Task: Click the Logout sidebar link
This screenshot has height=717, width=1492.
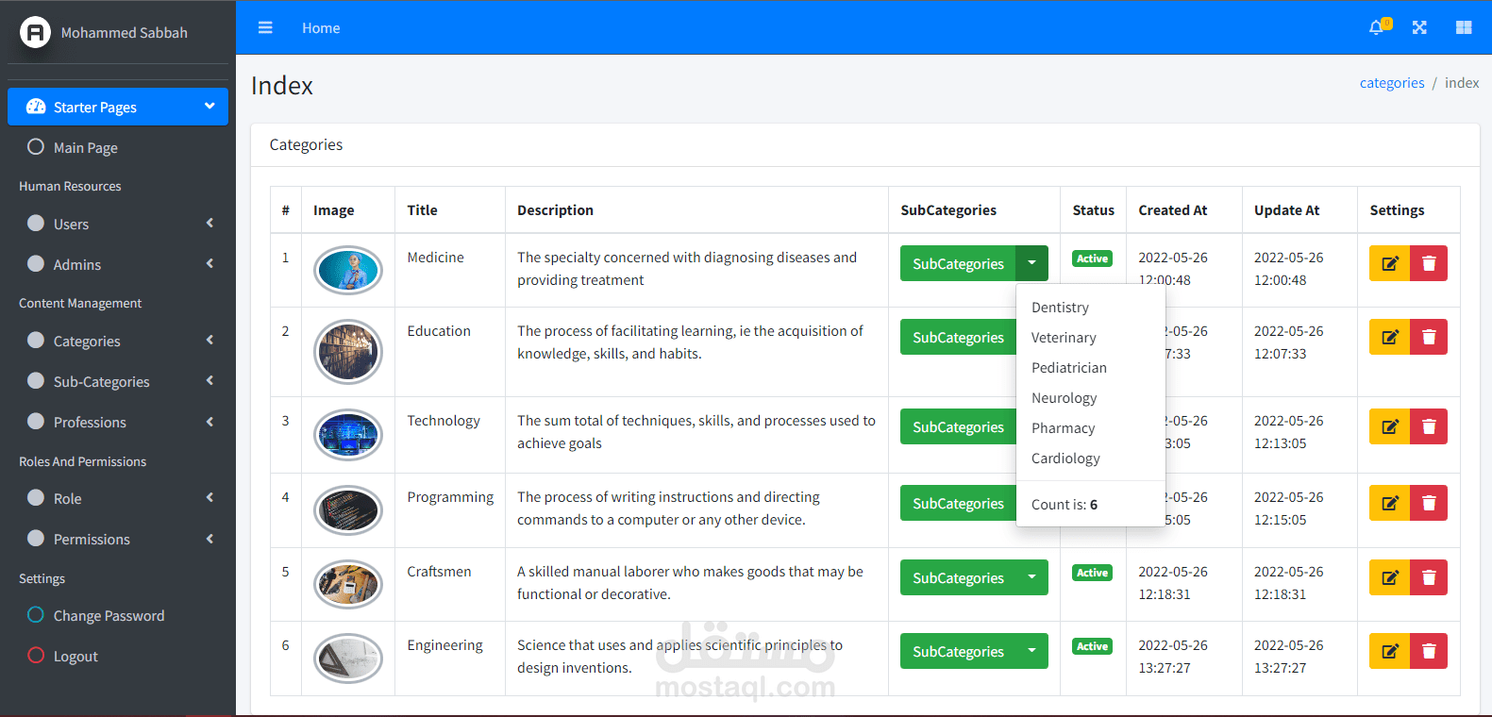Action: pos(75,657)
